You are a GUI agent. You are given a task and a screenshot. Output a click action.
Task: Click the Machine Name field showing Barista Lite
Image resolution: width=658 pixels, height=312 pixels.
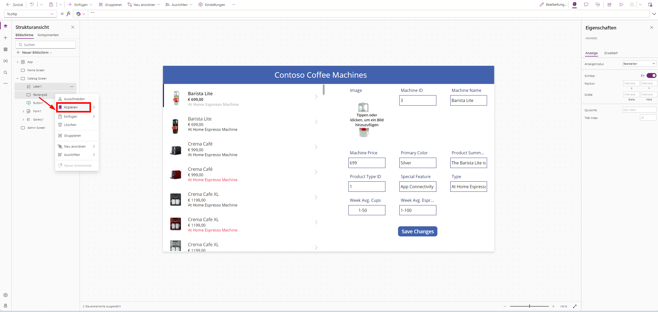(x=468, y=100)
